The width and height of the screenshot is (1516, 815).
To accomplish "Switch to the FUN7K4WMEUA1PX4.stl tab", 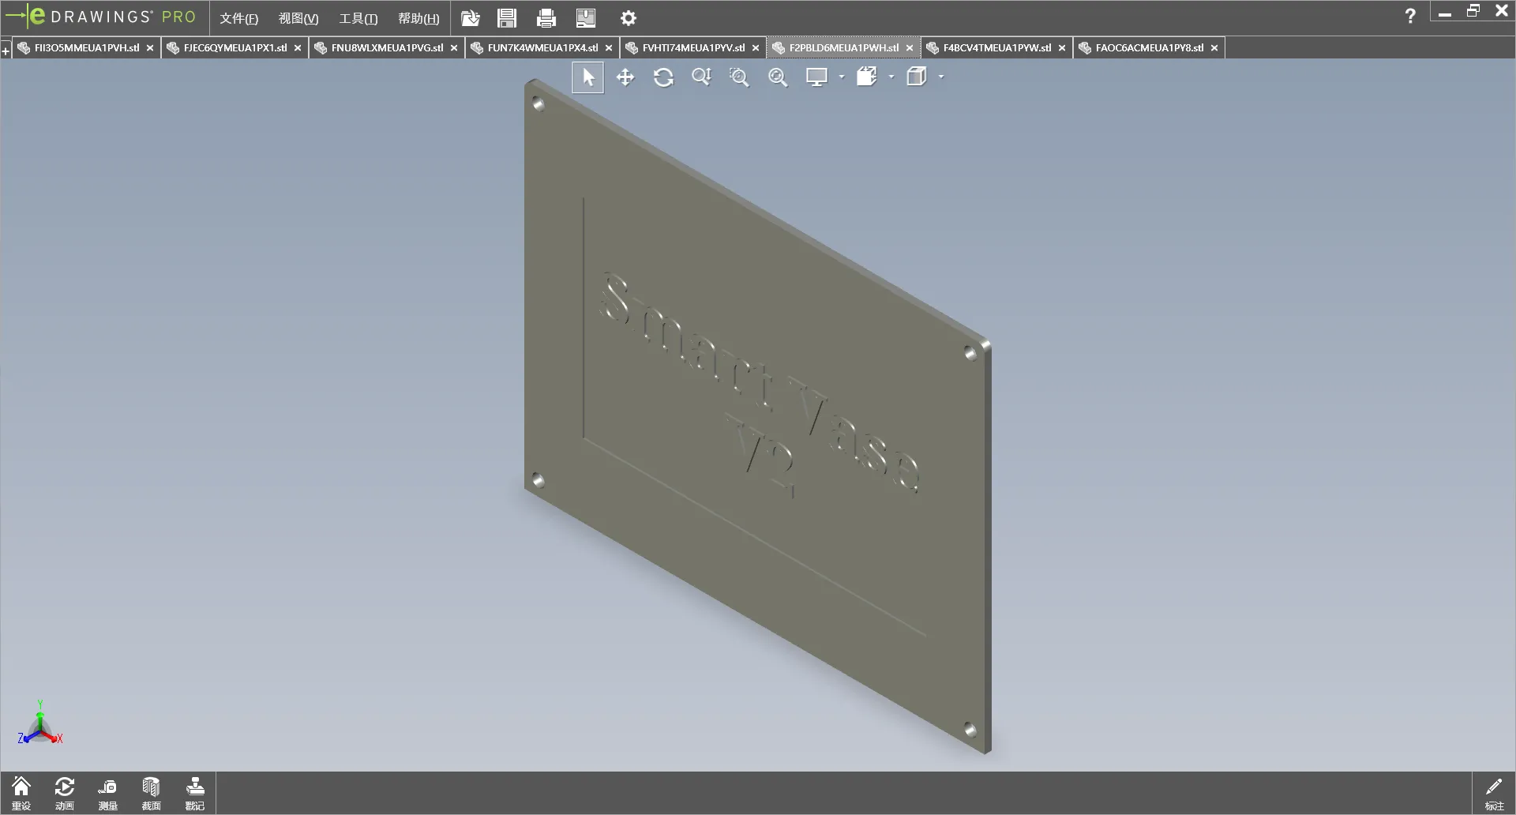I will tap(542, 48).
